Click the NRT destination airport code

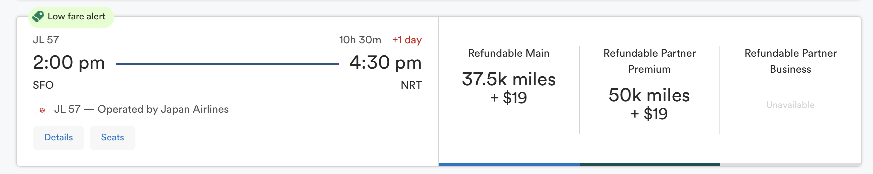click(x=411, y=85)
